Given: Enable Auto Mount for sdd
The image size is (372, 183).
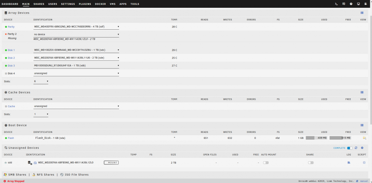Looking at the screenshot, I should (x=266, y=163).
